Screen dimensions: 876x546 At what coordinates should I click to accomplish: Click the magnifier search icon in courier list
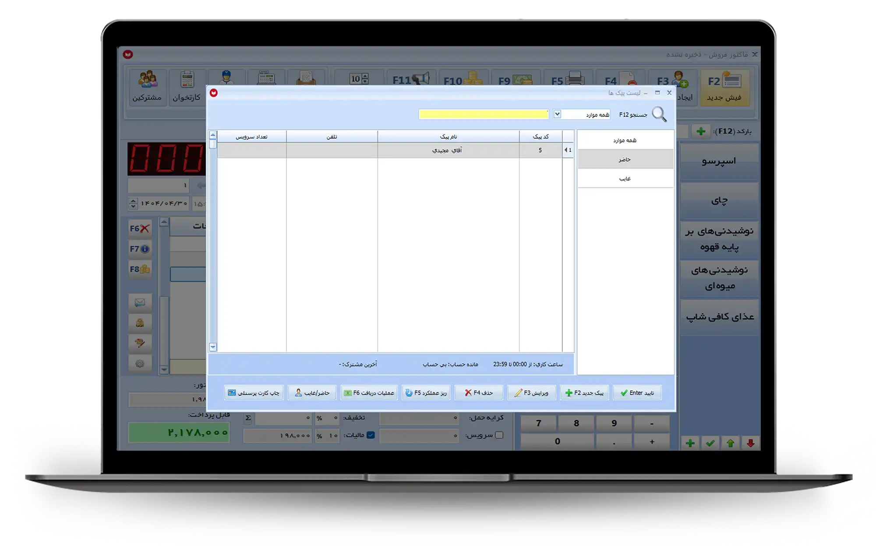click(659, 114)
